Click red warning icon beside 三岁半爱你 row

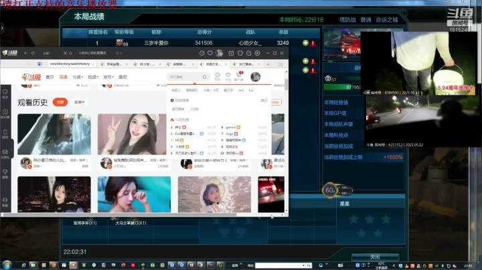tap(313, 43)
